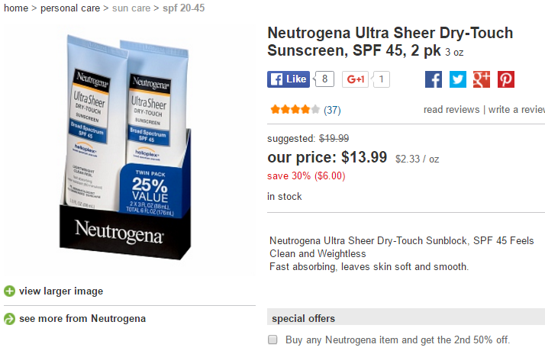Share product via blue Facebook icon
This screenshot has height=354, width=545.
click(434, 79)
